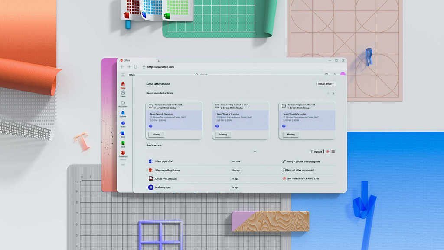Switch Quick access to grid view

333,151
